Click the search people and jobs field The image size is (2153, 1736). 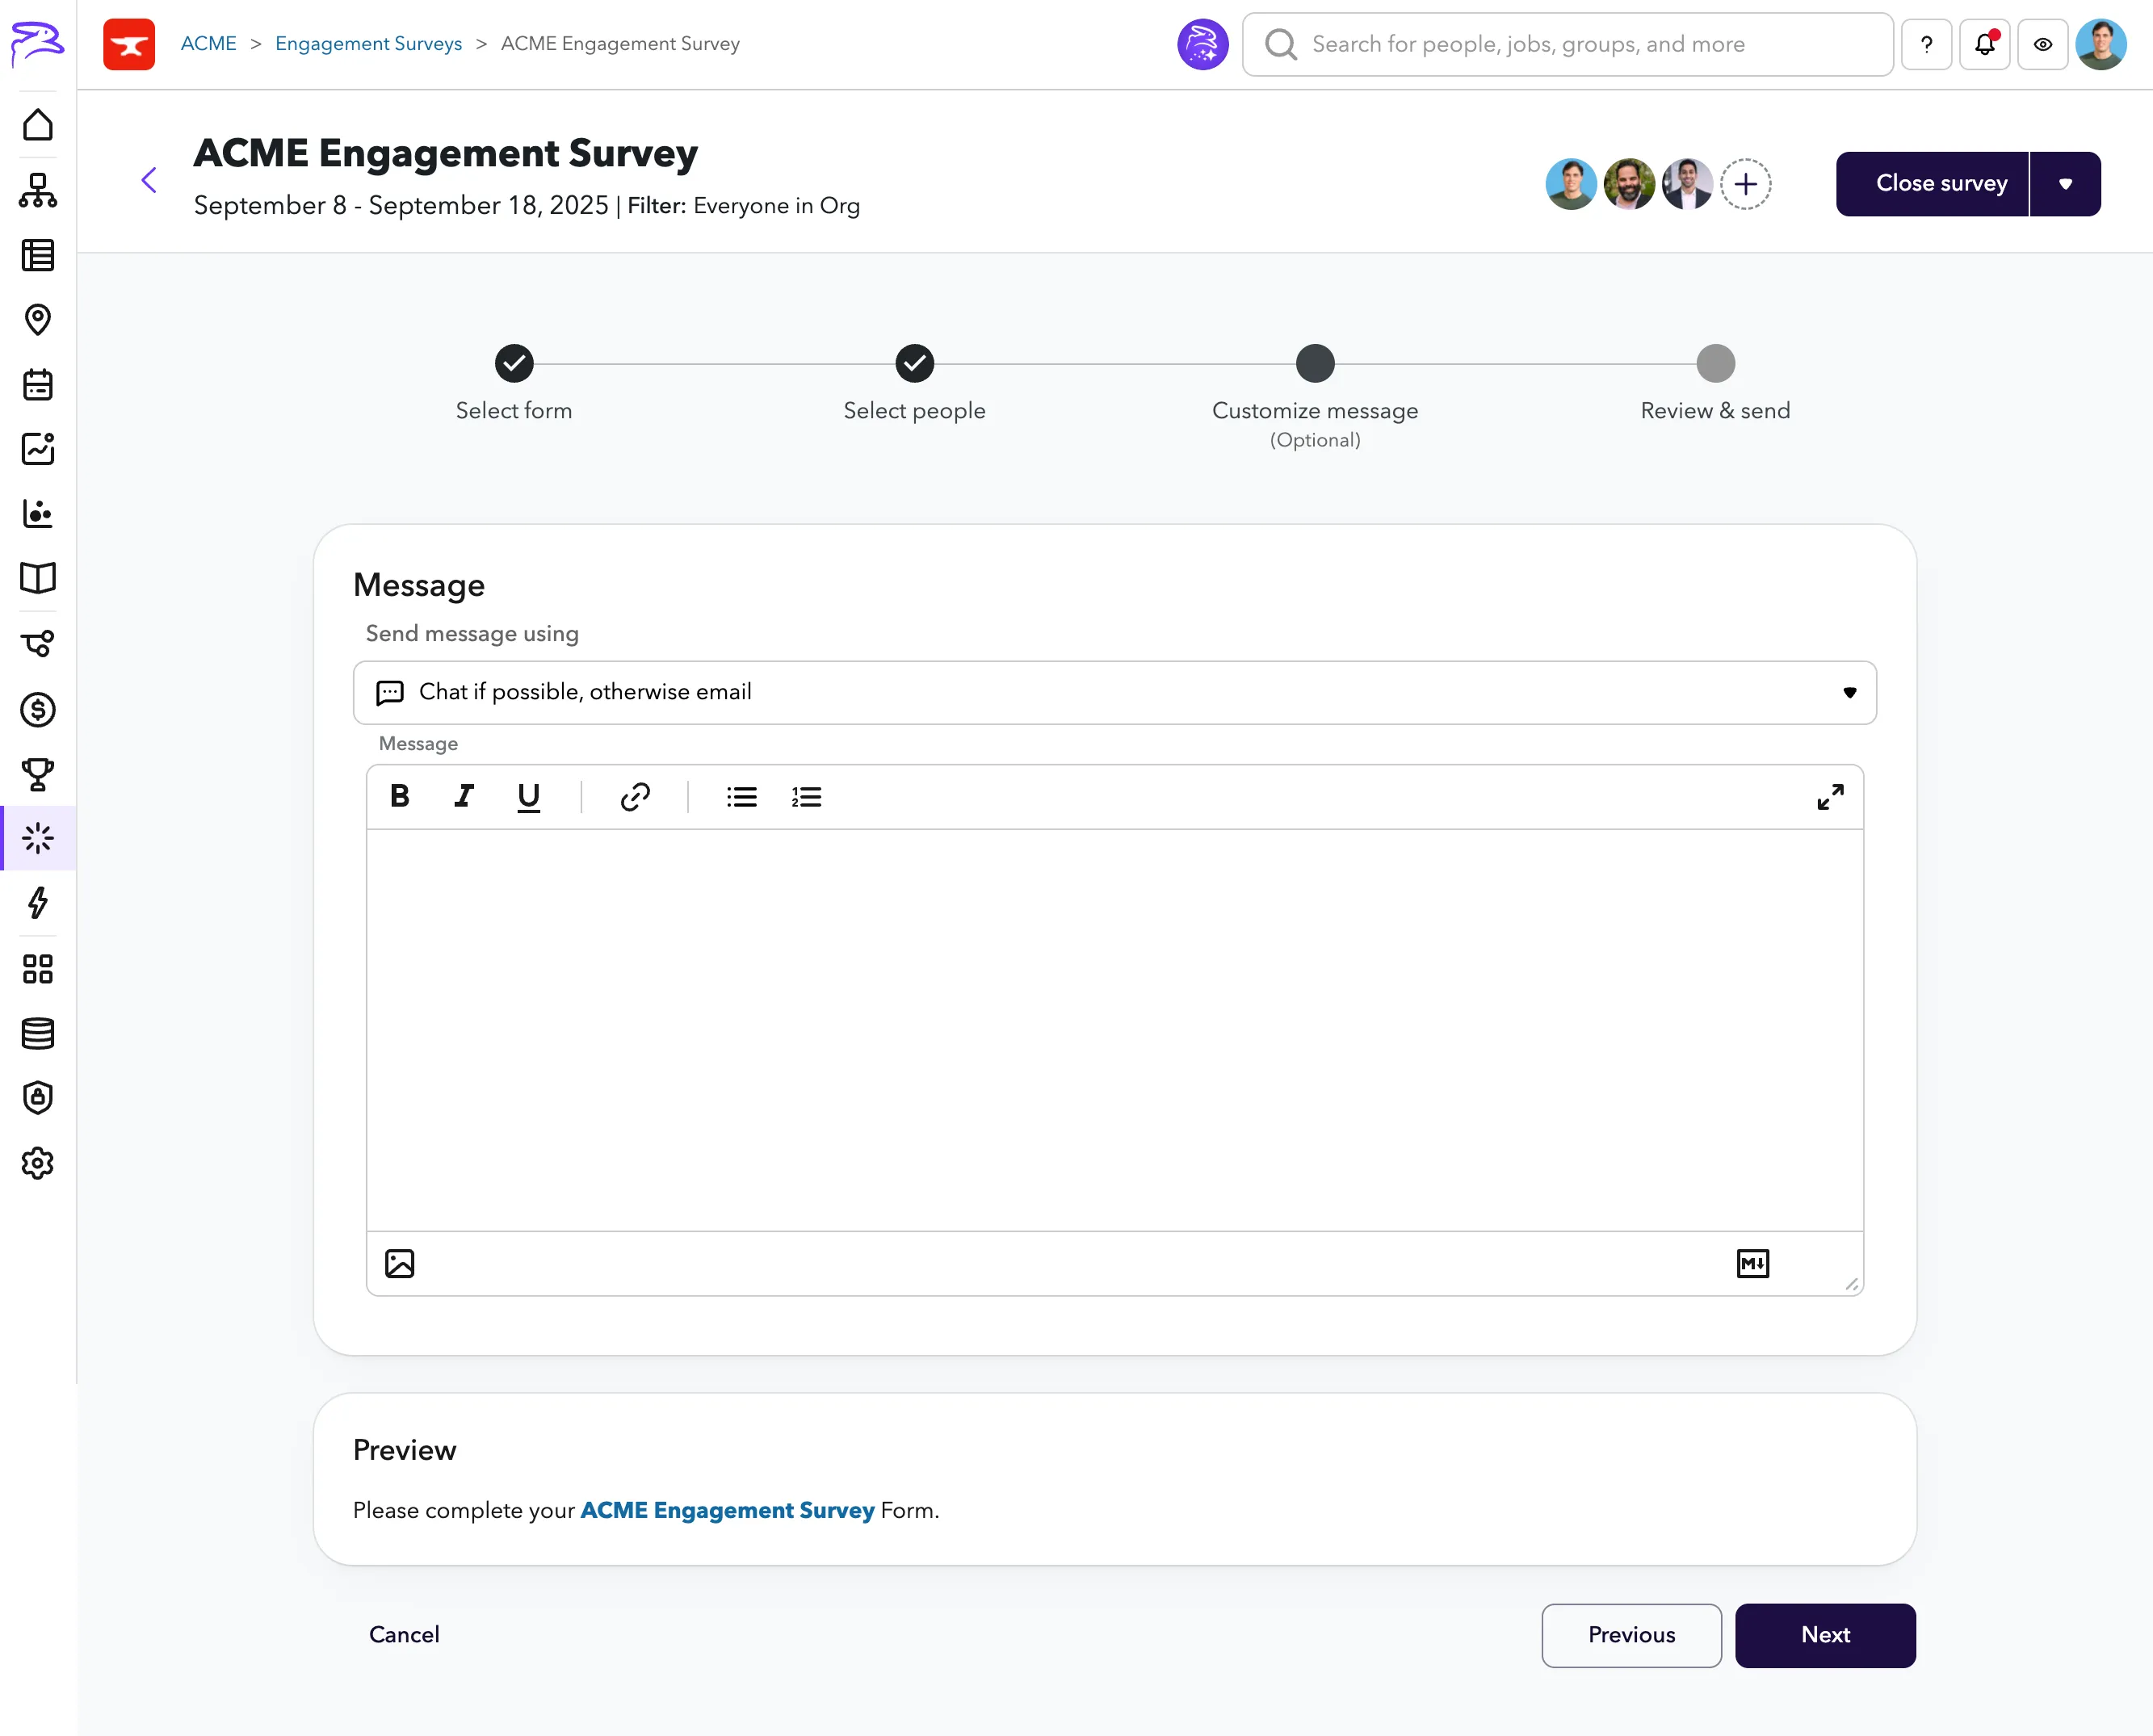(x=1567, y=44)
